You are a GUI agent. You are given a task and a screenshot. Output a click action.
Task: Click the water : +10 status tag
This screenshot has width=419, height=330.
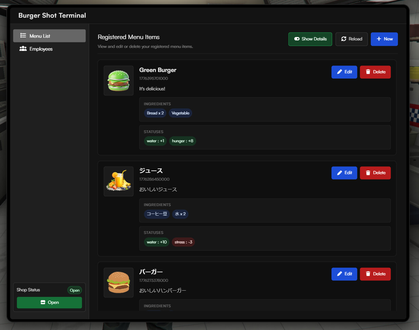click(157, 242)
